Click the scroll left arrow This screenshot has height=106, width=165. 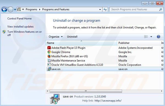[x=47, y=91]
